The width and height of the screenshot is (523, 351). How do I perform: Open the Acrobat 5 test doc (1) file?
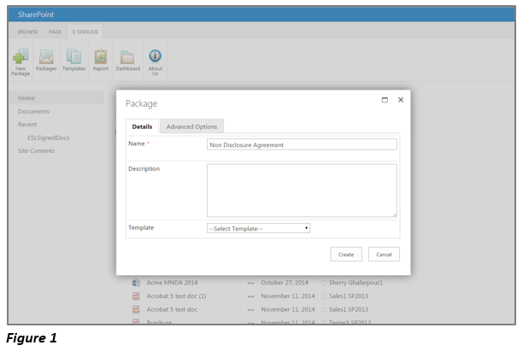(x=176, y=296)
